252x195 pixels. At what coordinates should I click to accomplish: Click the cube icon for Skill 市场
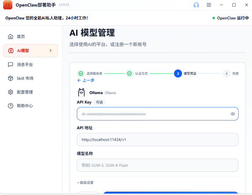click(10, 78)
